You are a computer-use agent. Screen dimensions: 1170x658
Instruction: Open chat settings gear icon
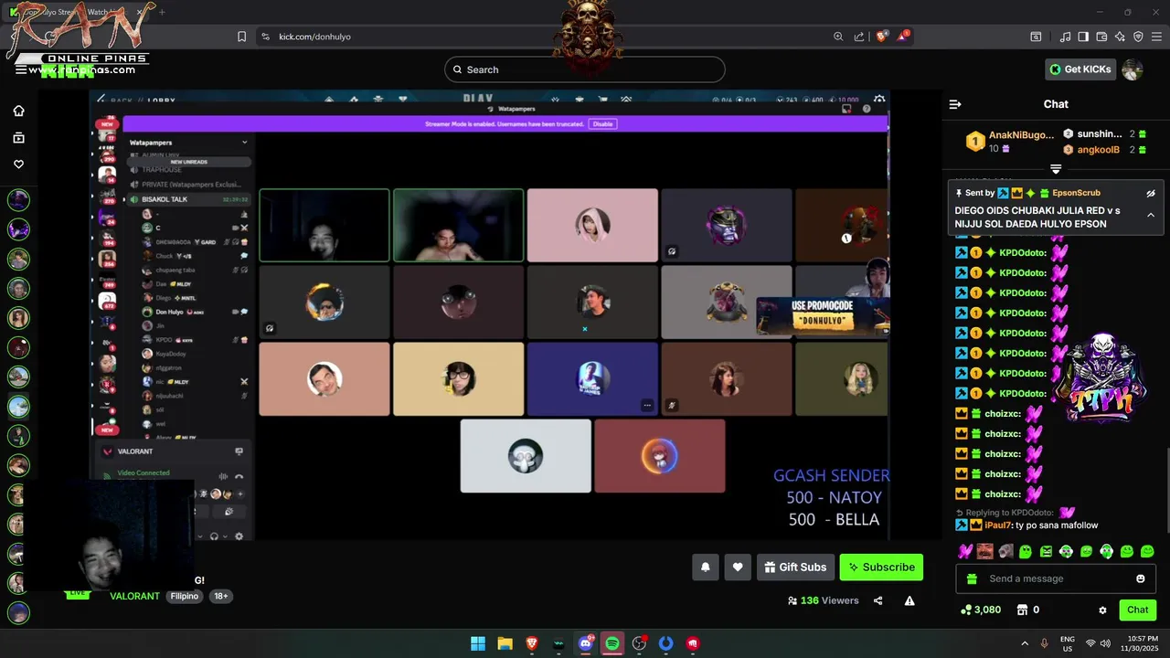point(1102,610)
